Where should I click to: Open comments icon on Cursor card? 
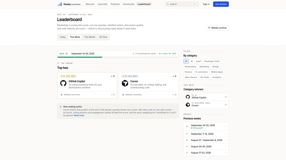click(173, 95)
